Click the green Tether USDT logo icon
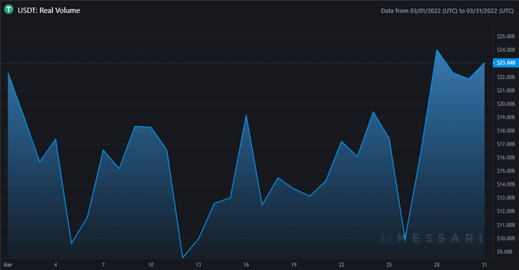This screenshot has width=519, height=270. [9, 10]
